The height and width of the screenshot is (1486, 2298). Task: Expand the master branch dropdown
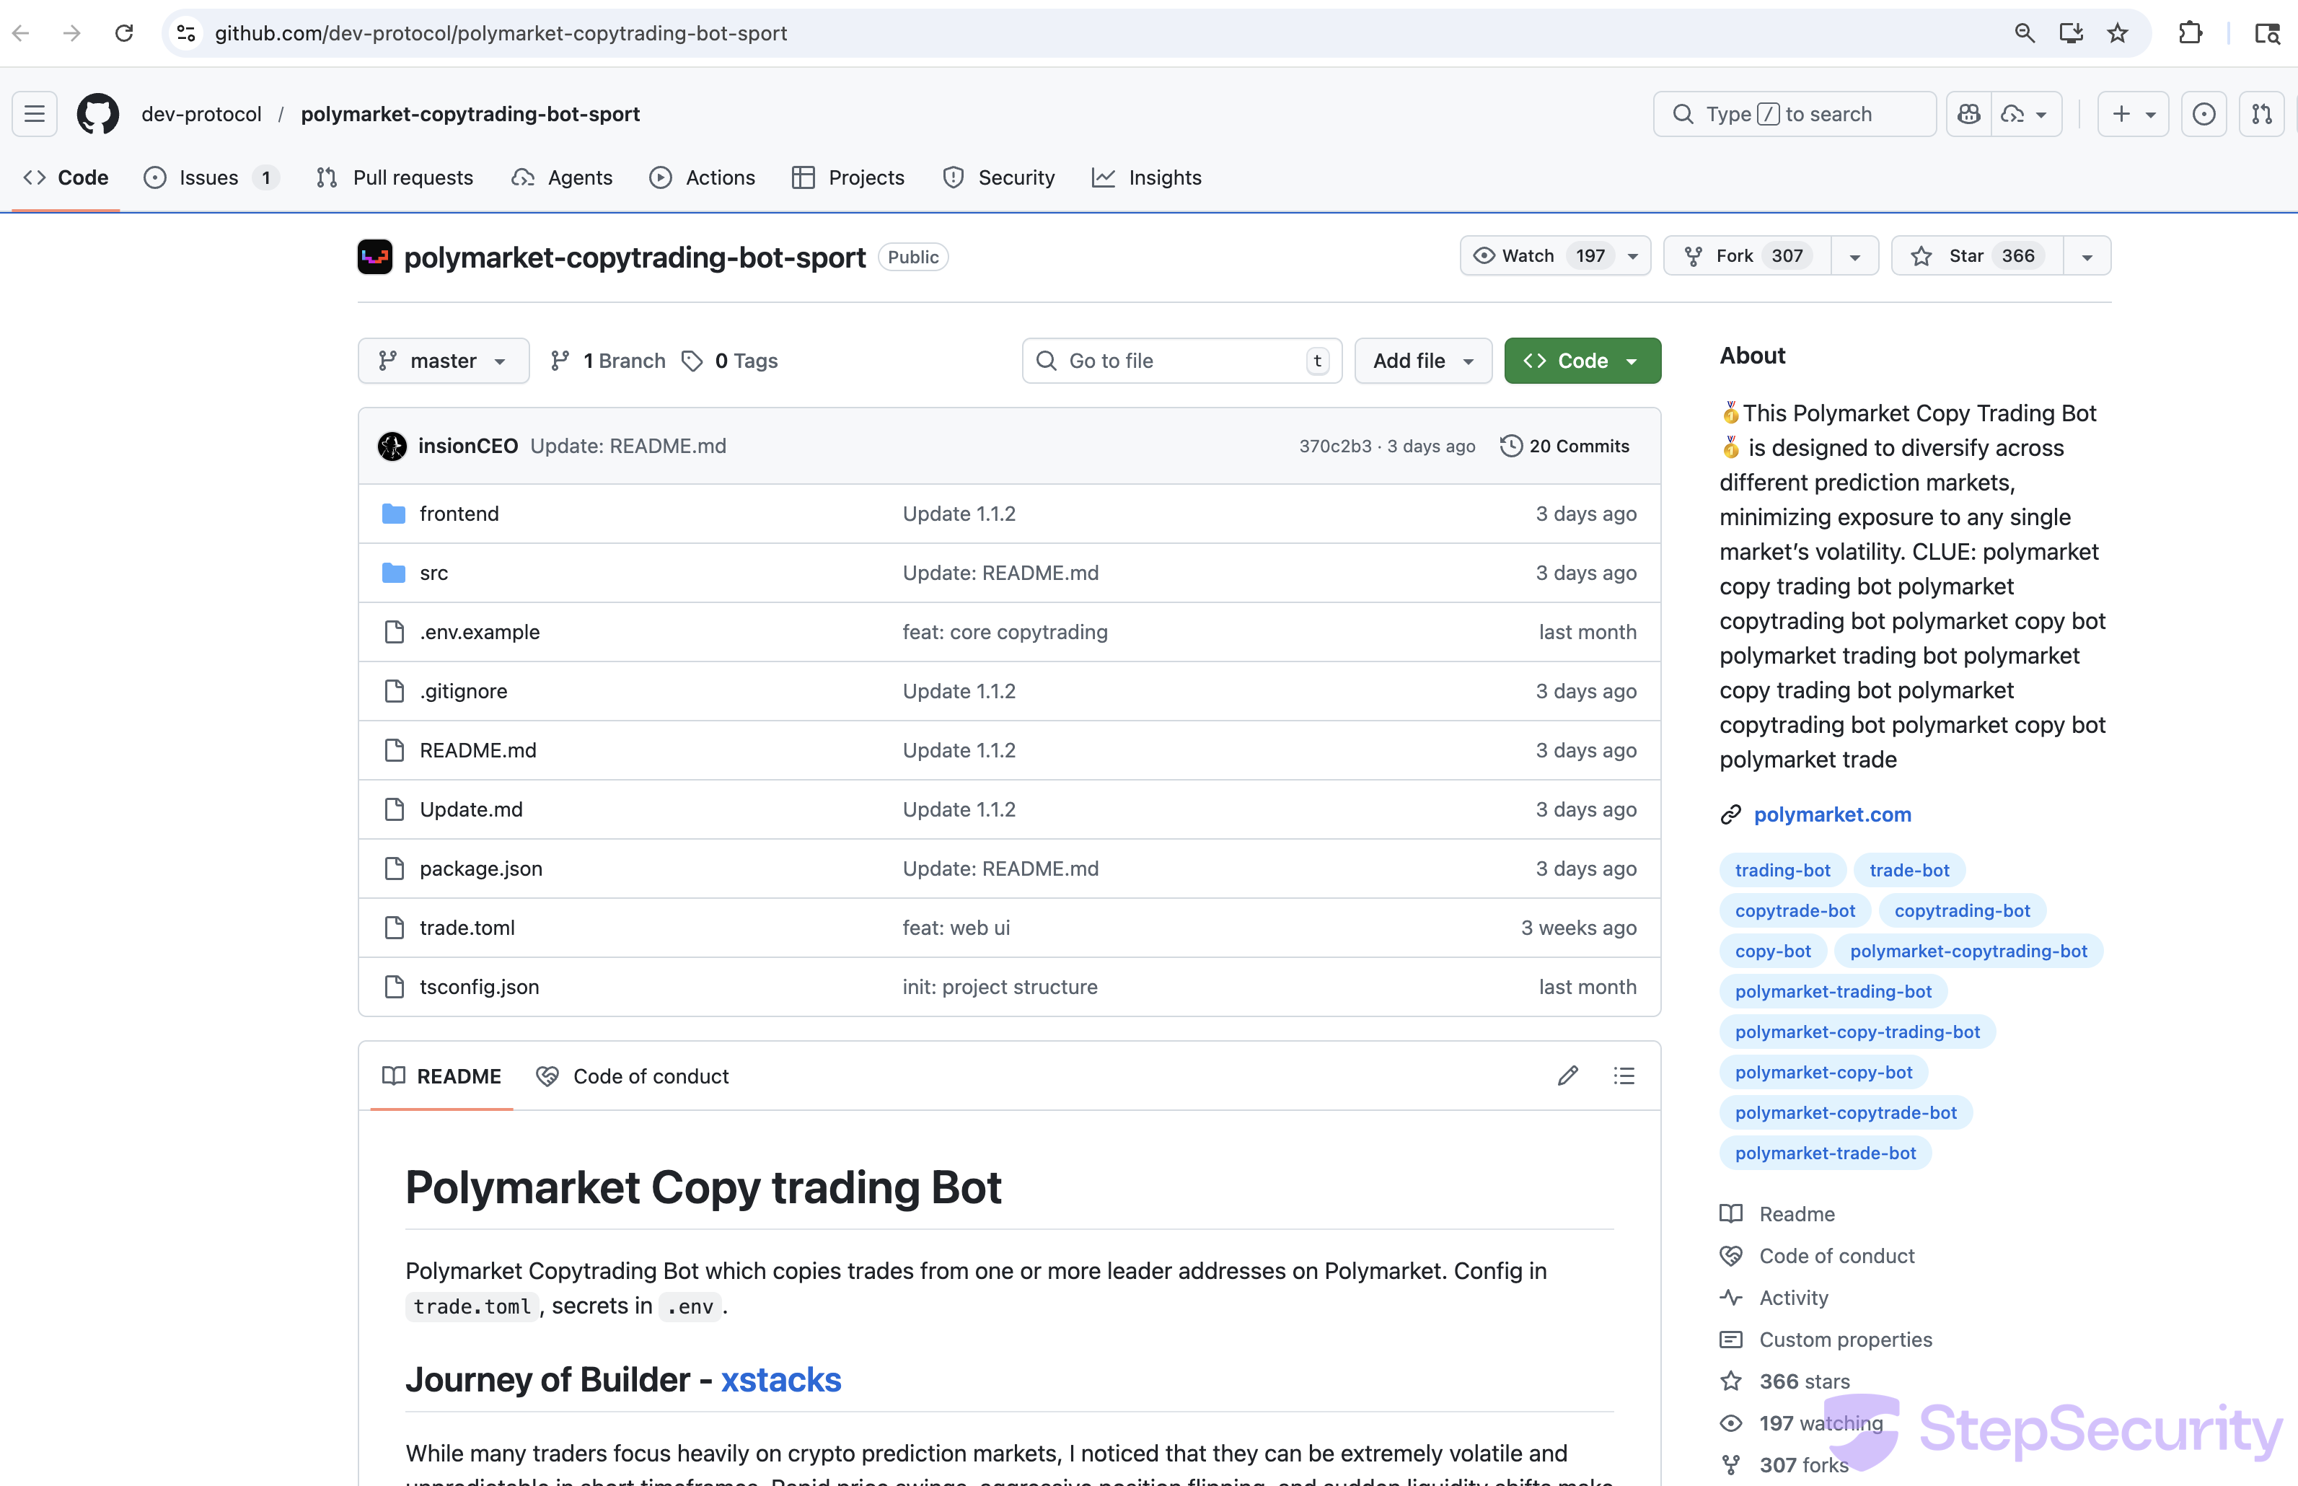[x=443, y=361]
